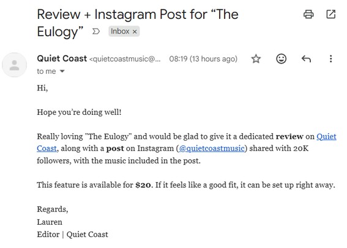
Task: Click the print all icon
Action: 308,15
